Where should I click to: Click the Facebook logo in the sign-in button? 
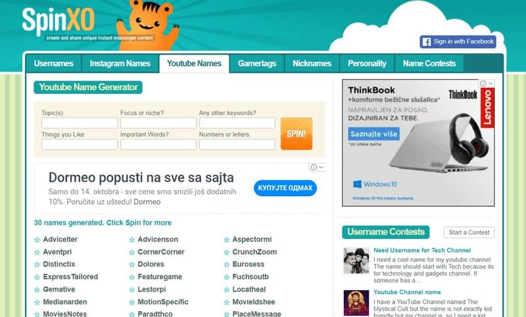click(x=426, y=42)
